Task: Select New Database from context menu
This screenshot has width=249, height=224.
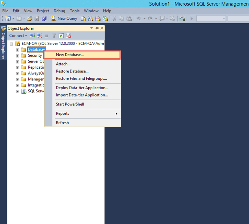Action: point(70,55)
